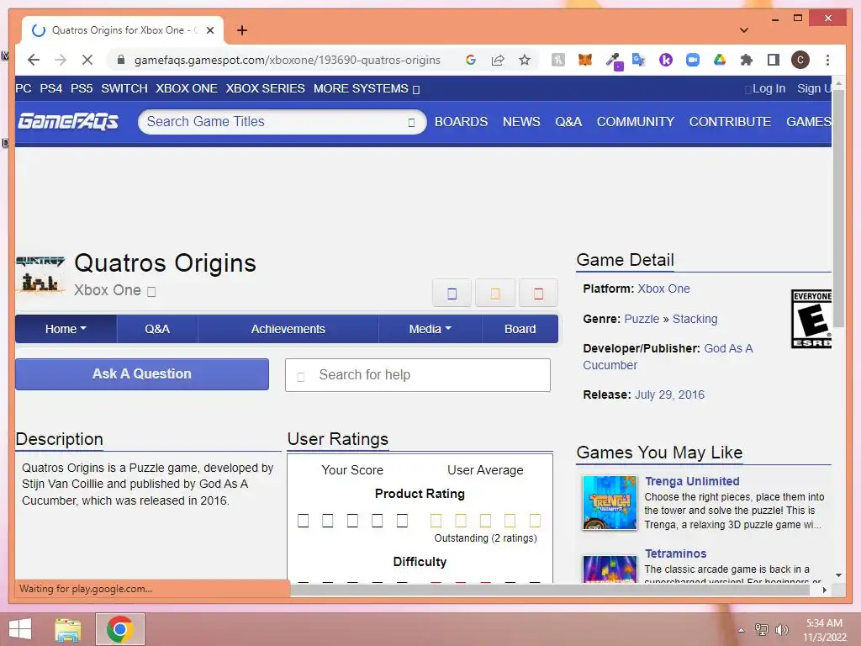Open the Extensions puzzle piece menu

747,60
